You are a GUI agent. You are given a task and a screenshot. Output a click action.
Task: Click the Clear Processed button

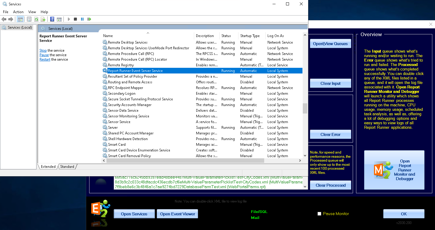tap(330, 185)
